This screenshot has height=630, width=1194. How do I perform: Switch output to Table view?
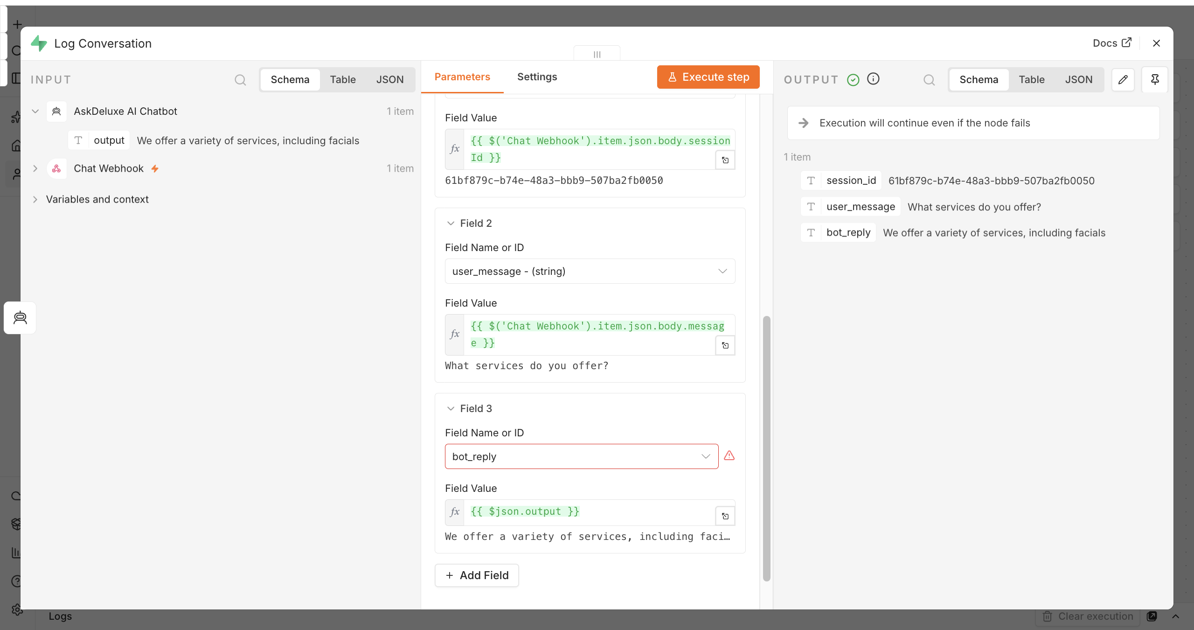pyautogui.click(x=1031, y=79)
